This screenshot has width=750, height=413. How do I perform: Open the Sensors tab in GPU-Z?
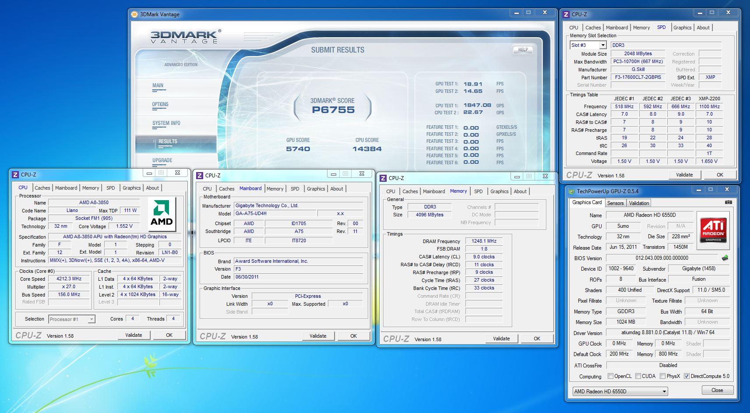click(x=615, y=203)
